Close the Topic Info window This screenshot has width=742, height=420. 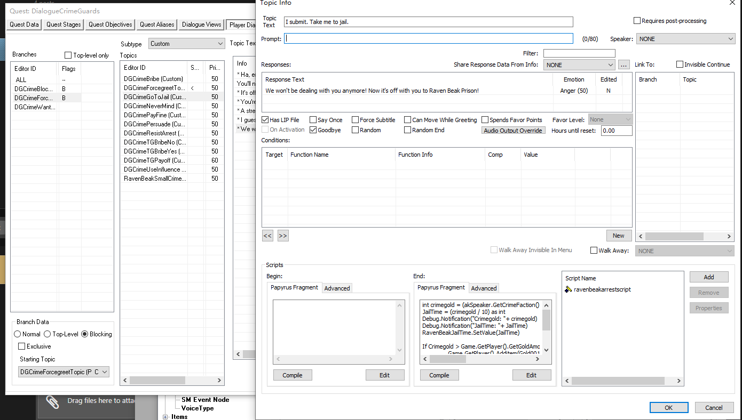point(732,3)
